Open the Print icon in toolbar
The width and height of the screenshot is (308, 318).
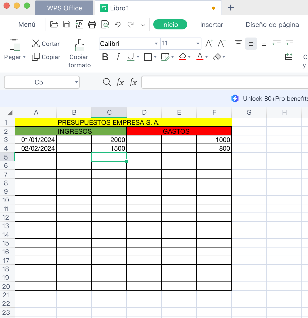coord(92,24)
